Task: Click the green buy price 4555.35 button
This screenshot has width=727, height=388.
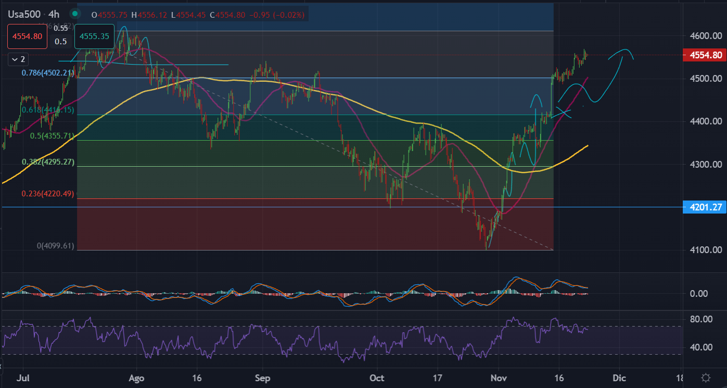Action: 94,36
